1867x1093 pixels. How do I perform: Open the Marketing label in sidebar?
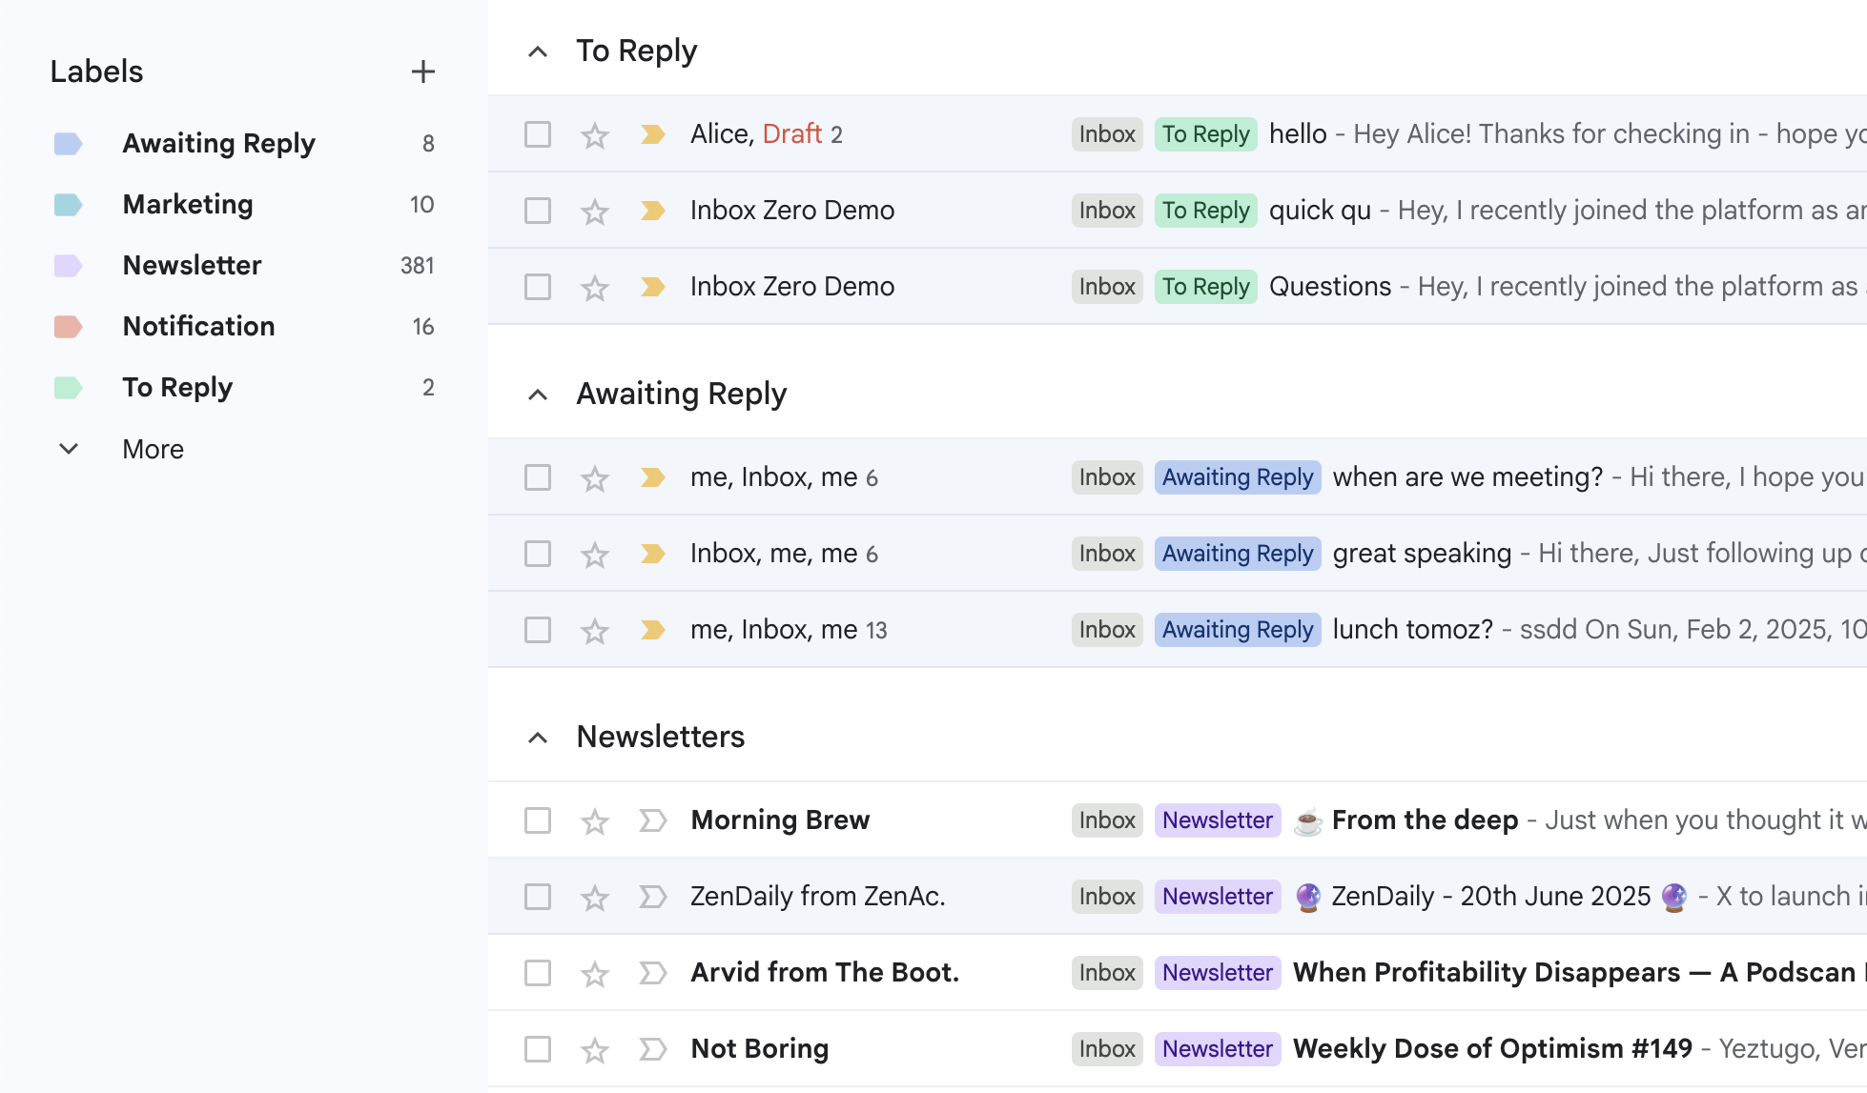[x=188, y=204]
